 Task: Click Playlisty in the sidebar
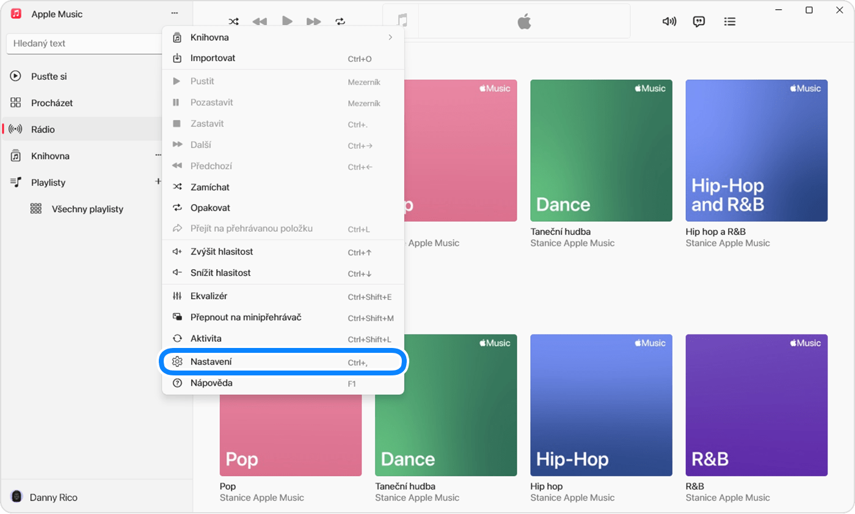(82, 183)
